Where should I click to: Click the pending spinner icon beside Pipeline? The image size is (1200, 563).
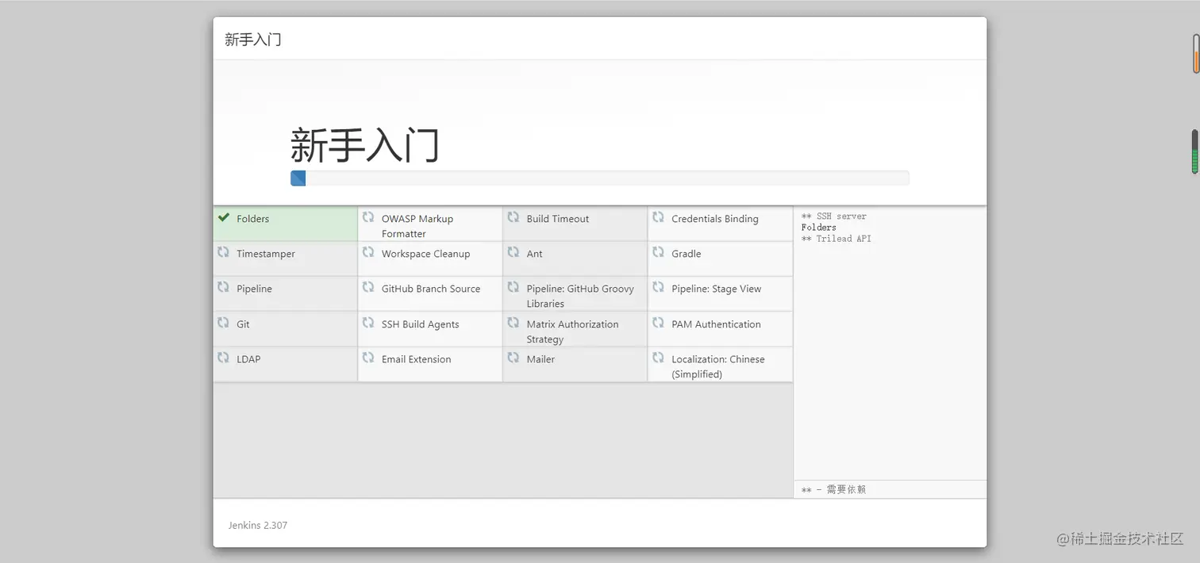[224, 287]
